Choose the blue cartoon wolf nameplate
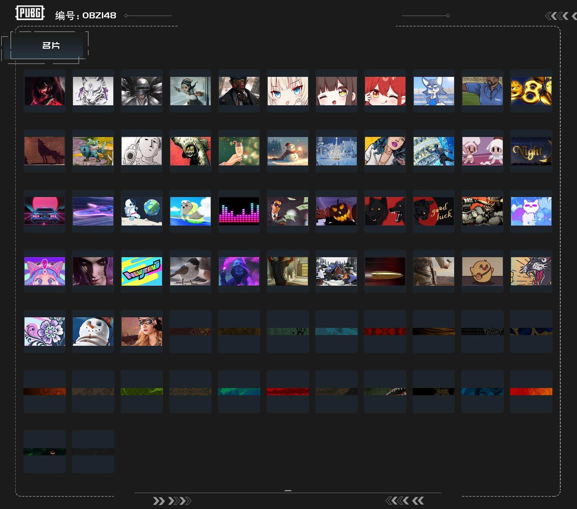Screen dimensions: 577x509 (x=434, y=91)
